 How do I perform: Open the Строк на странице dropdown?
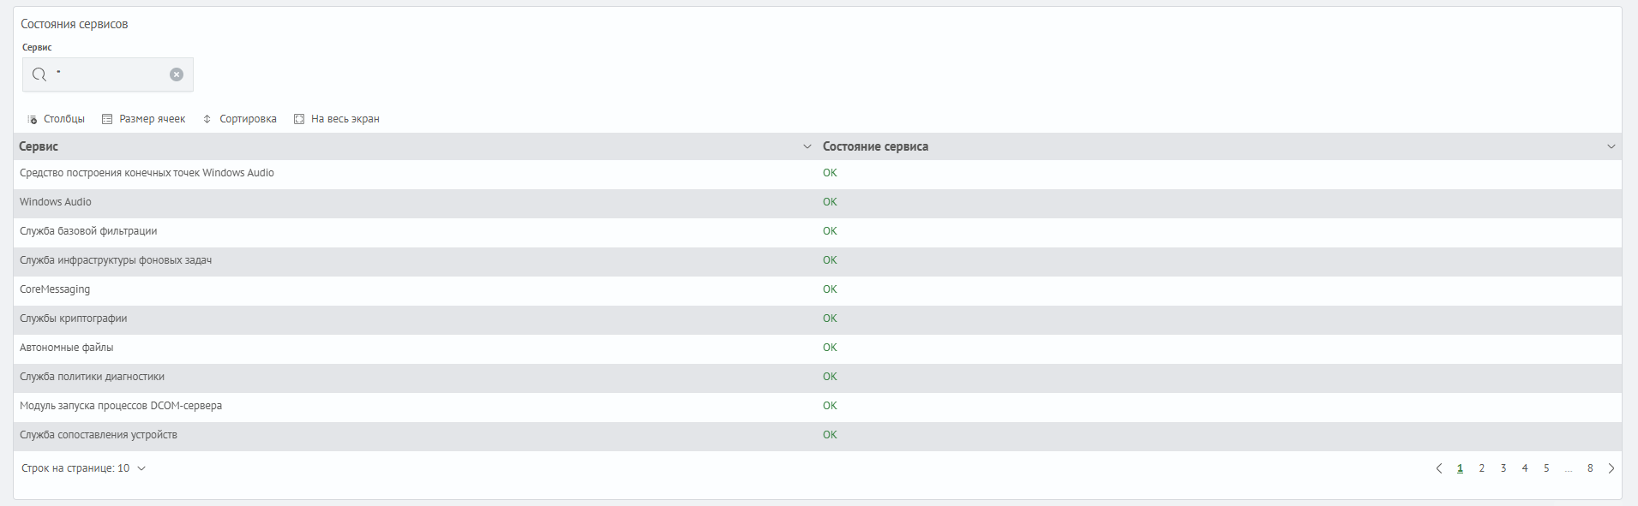click(84, 468)
